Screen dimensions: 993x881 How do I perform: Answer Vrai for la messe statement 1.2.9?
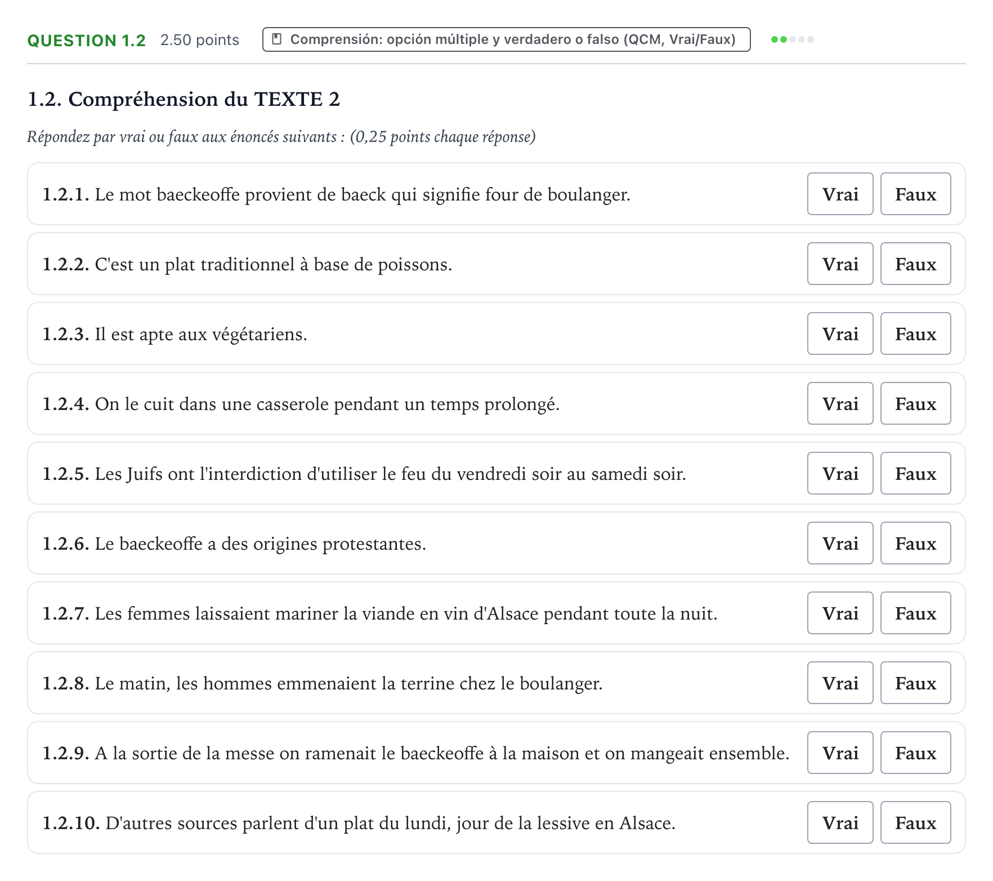pos(840,753)
